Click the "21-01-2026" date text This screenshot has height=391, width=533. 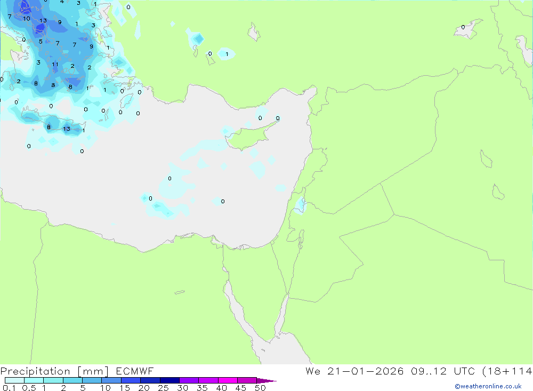pos(366,371)
